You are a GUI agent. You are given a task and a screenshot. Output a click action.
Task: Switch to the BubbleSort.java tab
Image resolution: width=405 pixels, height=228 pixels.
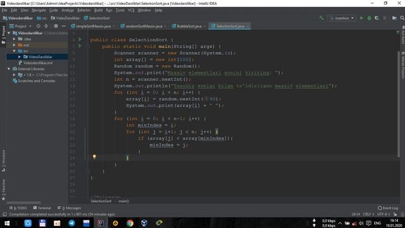pos(189,26)
